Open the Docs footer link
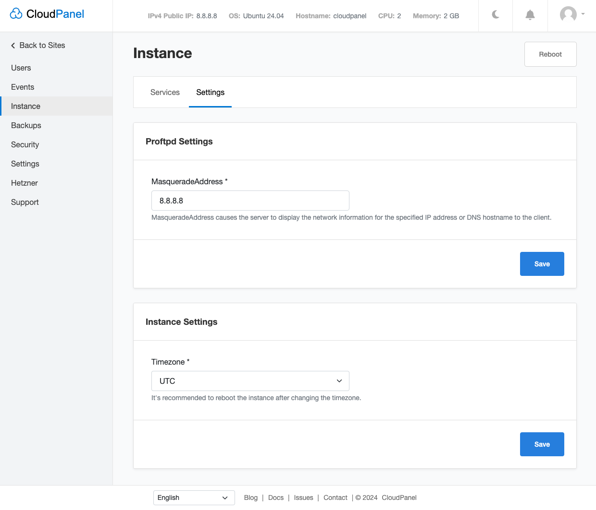Viewport: 596px width, 510px height. pos(276,498)
